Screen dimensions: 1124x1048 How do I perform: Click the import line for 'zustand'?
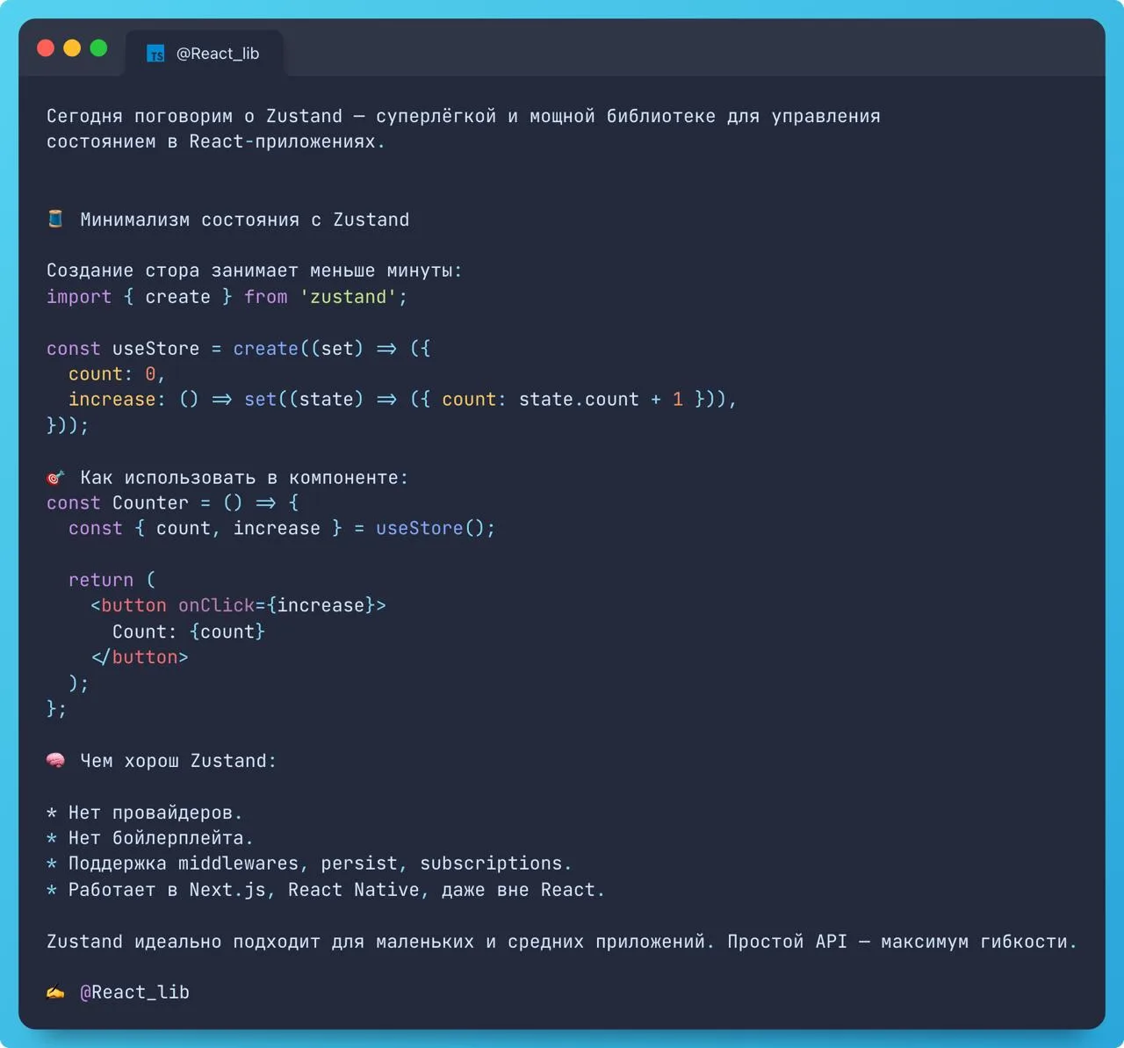[227, 297]
